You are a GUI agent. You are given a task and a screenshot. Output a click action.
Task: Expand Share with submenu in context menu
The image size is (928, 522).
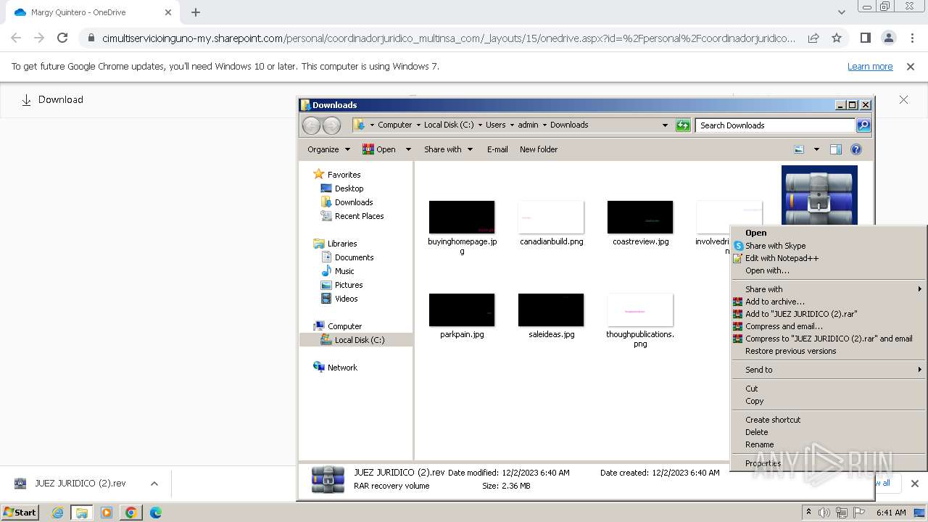829,289
